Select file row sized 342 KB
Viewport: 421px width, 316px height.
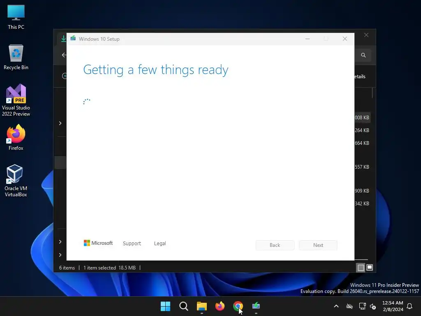coord(363,203)
